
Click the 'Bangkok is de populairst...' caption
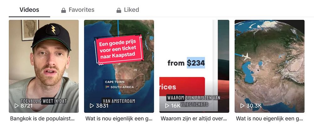[x=42, y=119]
